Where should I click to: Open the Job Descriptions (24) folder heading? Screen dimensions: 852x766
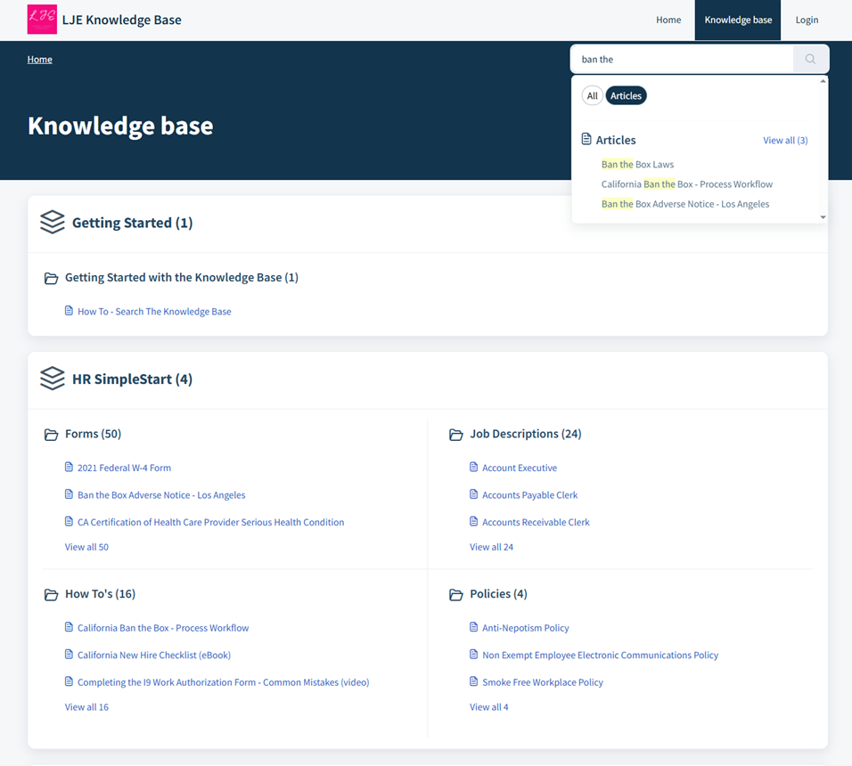click(526, 434)
